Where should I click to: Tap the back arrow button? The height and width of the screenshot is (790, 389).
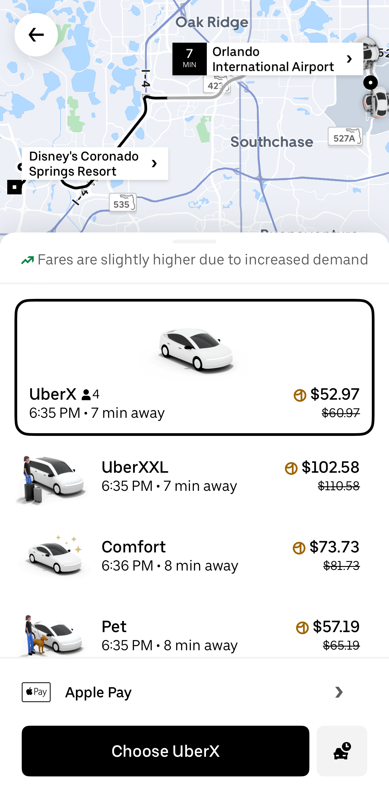click(x=36, y=35)
